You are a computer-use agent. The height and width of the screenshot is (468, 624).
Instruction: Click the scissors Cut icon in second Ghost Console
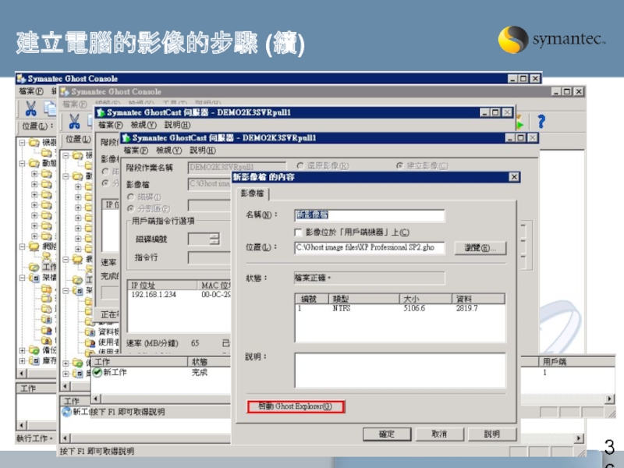[x=74, y=122]
